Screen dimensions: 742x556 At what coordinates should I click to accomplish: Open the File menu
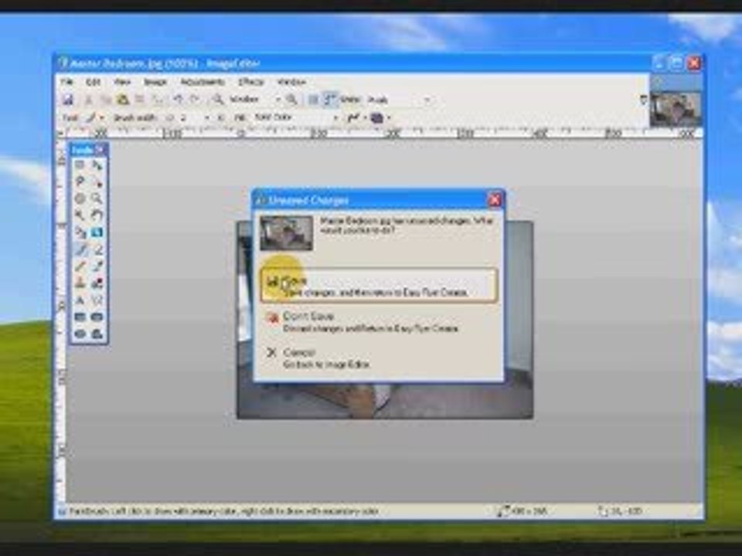point(67,82)
